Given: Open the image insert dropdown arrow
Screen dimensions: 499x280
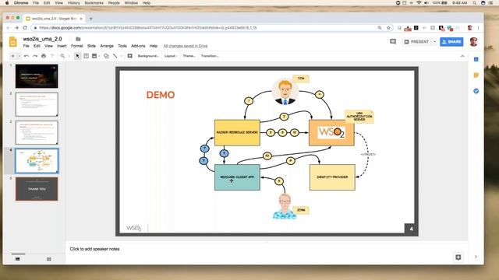Looking at the screenshot, I should pyautogui.click(x=99, y=56).
